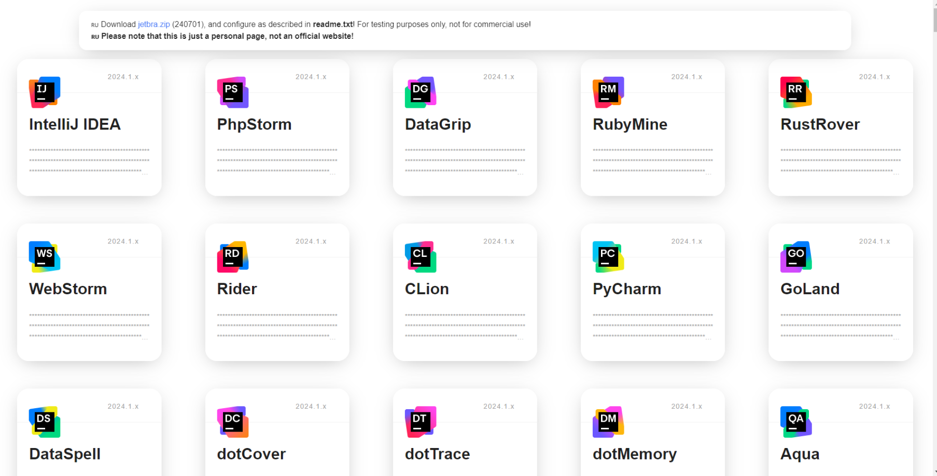Click the Aqua QA logo icon
Screen dimensions: 937x476
point(796,422)
